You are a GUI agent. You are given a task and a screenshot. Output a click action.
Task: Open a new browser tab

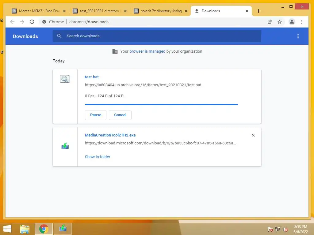click(258, 11)
